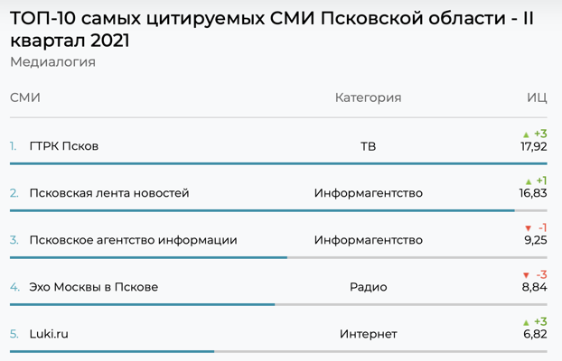The height and width of the screenshot is (361, 562).
Task: Click the СМИ column header
Action: pyautogui.click(x=25, y=97)
